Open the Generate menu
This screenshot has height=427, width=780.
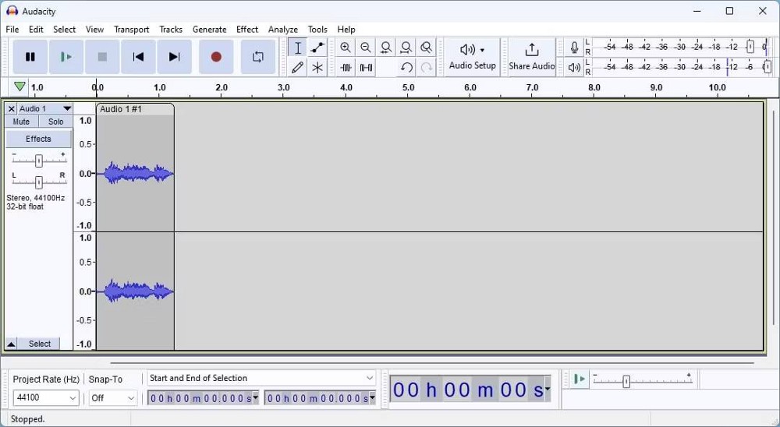coord(209,29)
